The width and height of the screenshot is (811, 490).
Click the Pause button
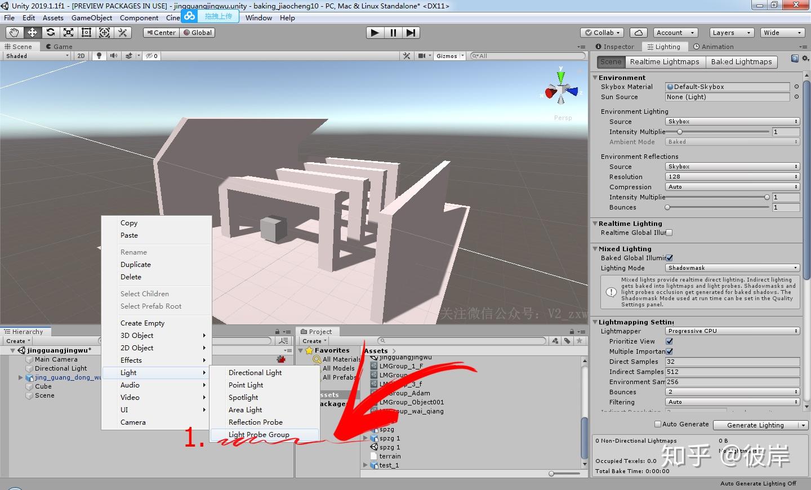393,33
